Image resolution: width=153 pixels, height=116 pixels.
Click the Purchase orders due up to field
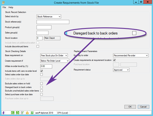click(x=47, y=98)
